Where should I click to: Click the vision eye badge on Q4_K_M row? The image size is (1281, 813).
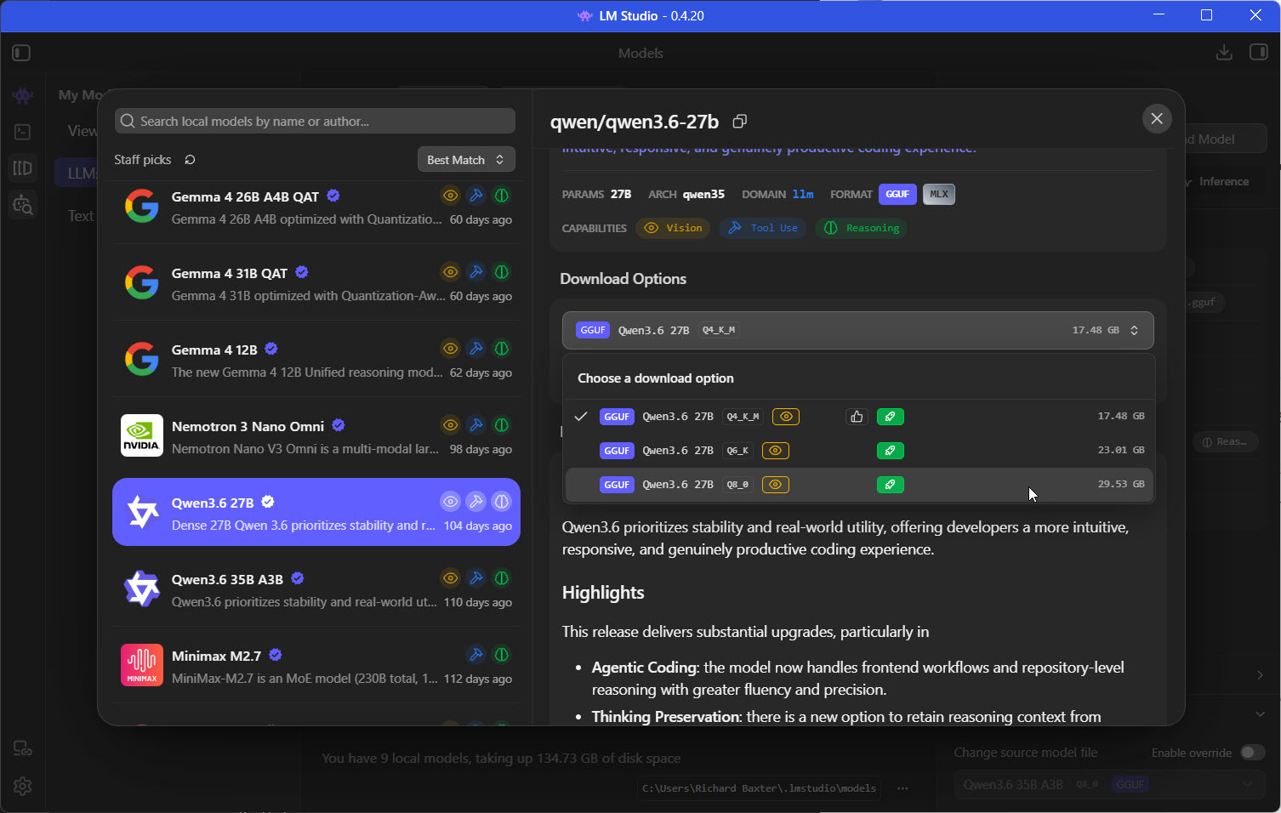(x=786, y=417)
